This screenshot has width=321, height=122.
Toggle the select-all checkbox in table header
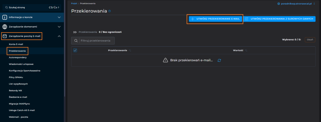[x=75, y=50]
